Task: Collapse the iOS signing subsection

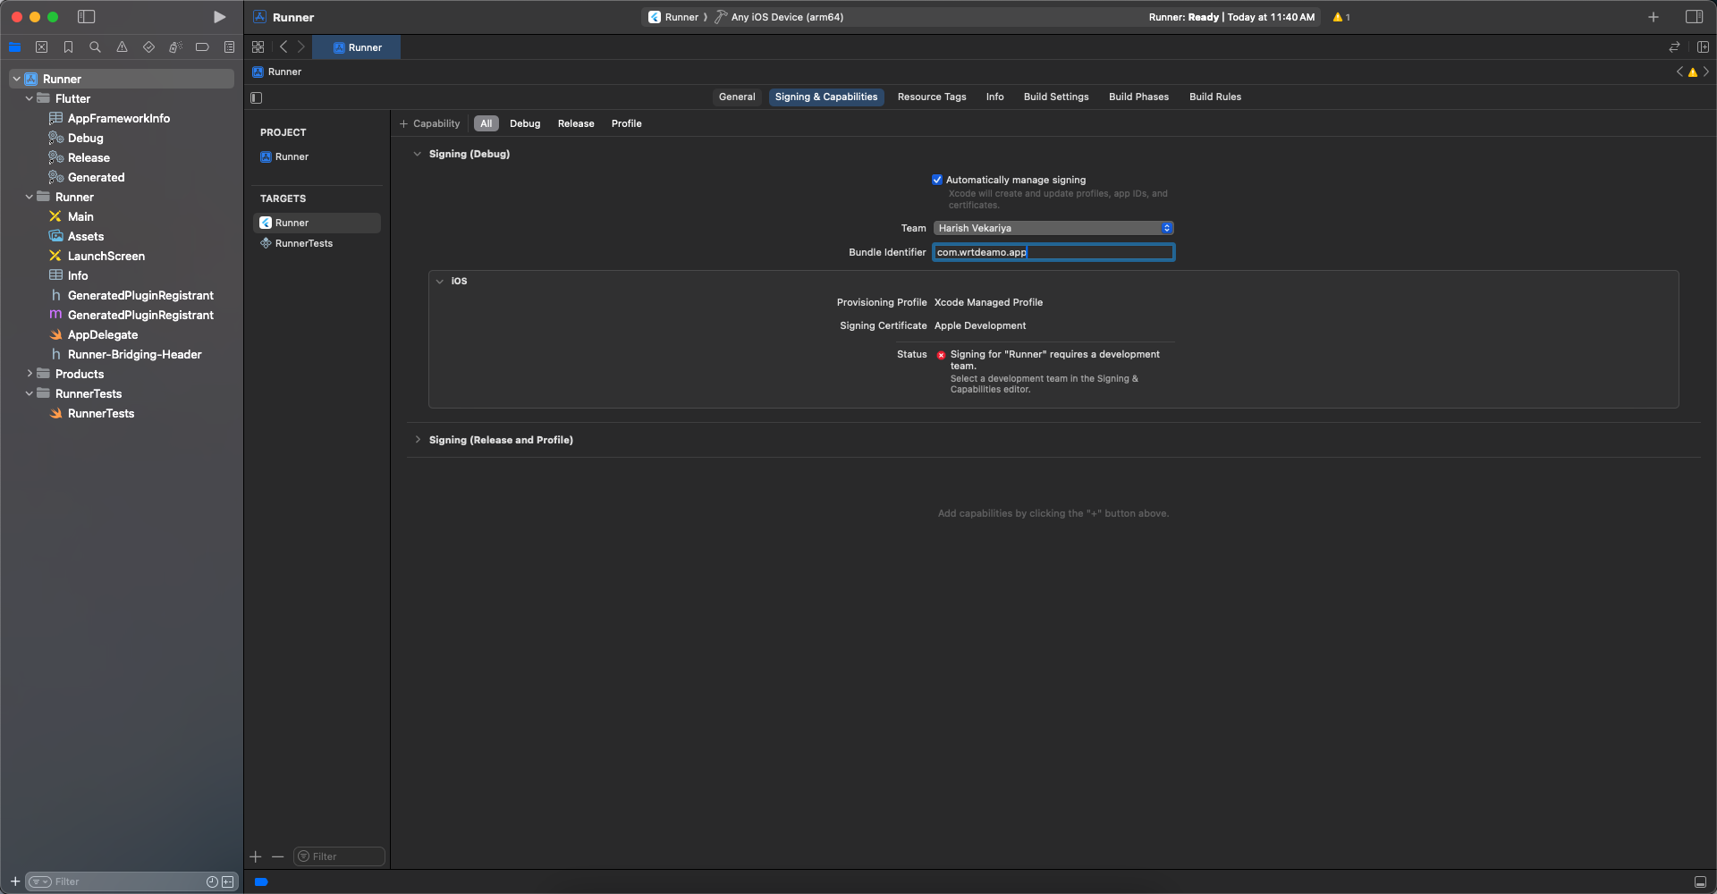Action: point(440,281)
